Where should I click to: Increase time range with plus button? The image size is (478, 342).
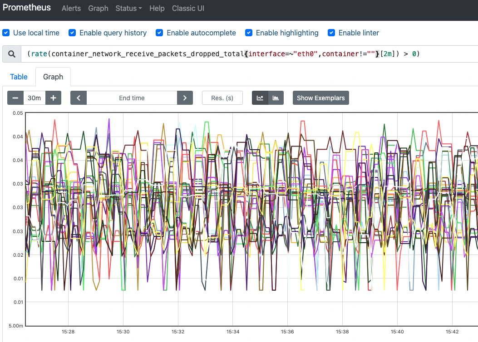coord(54,98)
